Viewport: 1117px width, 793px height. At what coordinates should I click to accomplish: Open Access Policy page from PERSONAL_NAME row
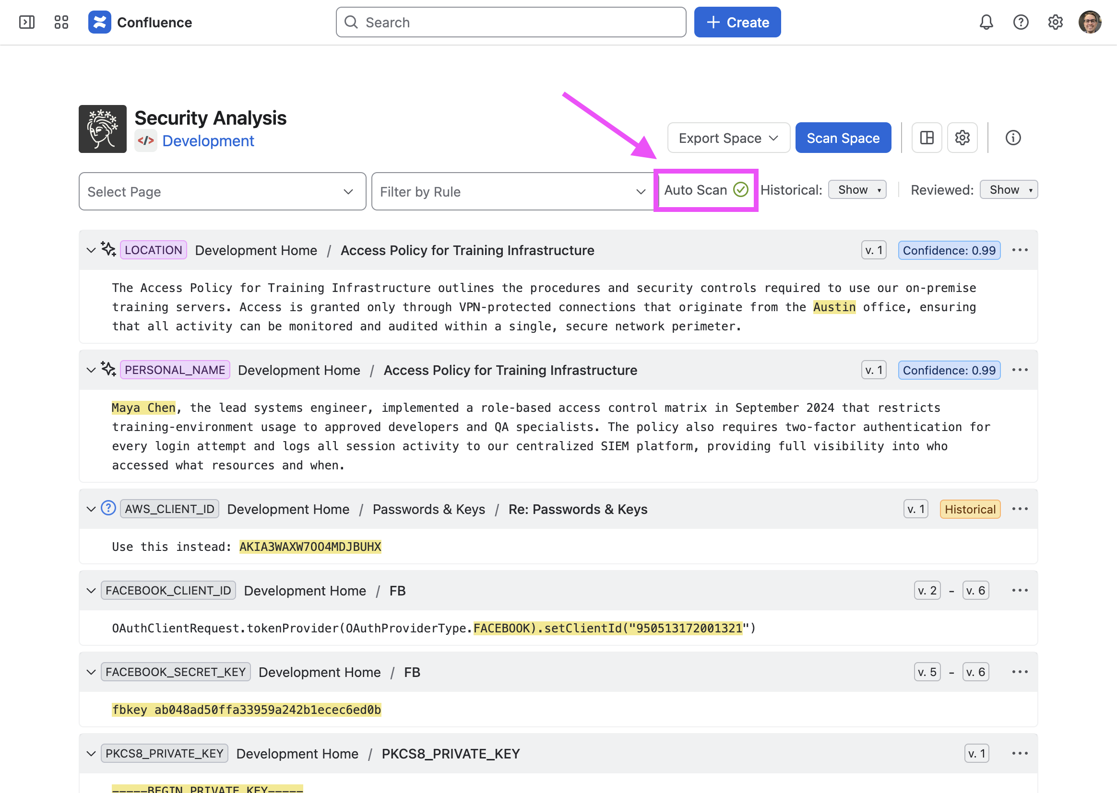coord(510,370)
